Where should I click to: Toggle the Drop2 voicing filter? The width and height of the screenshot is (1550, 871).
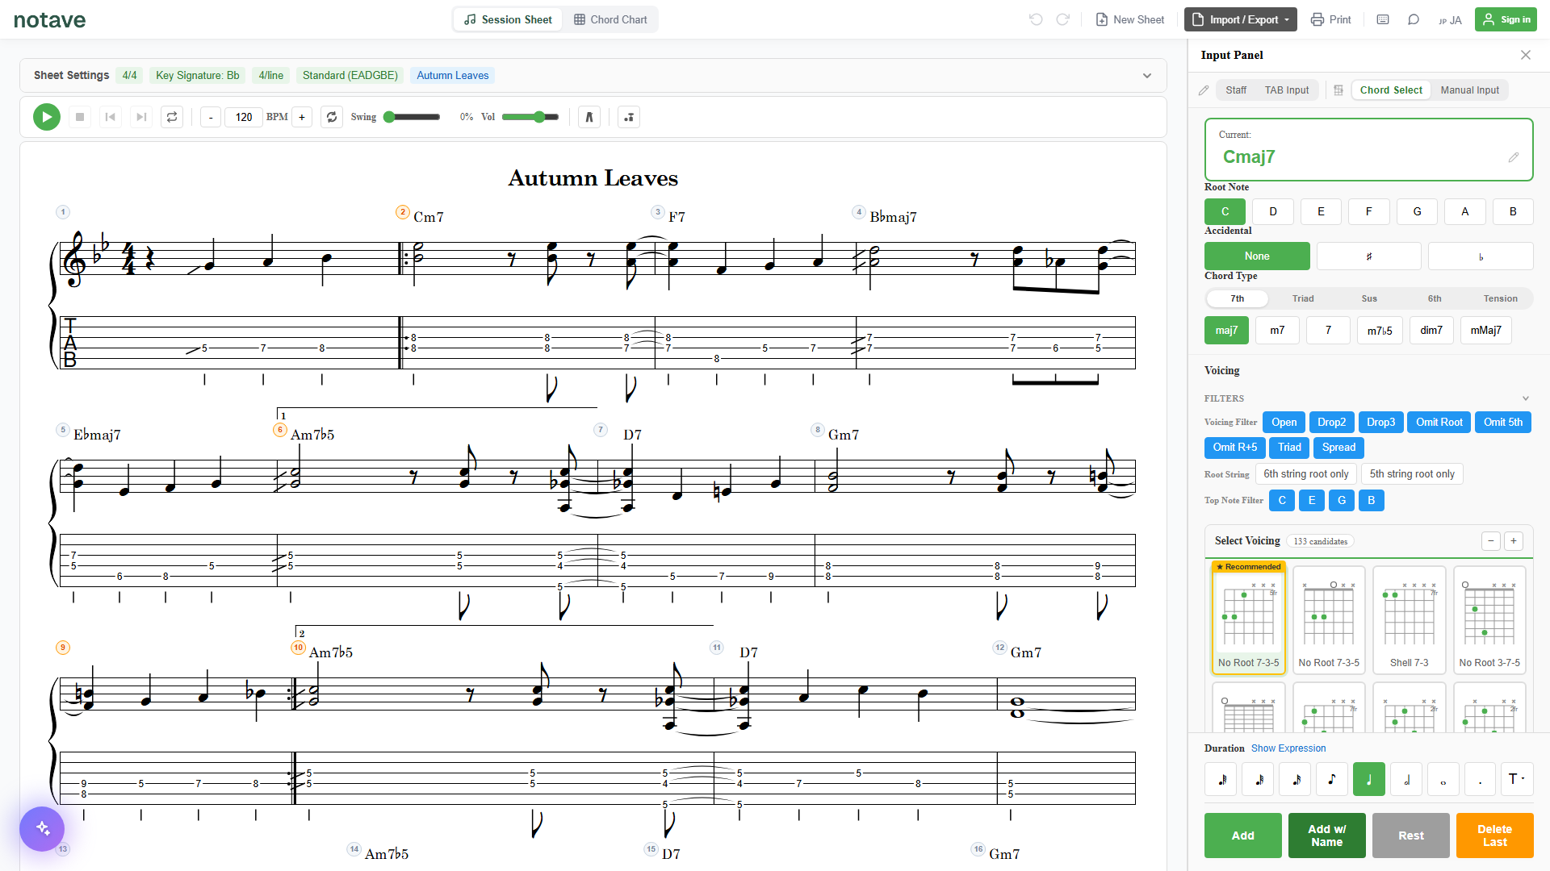click(x=1331, y=423)
